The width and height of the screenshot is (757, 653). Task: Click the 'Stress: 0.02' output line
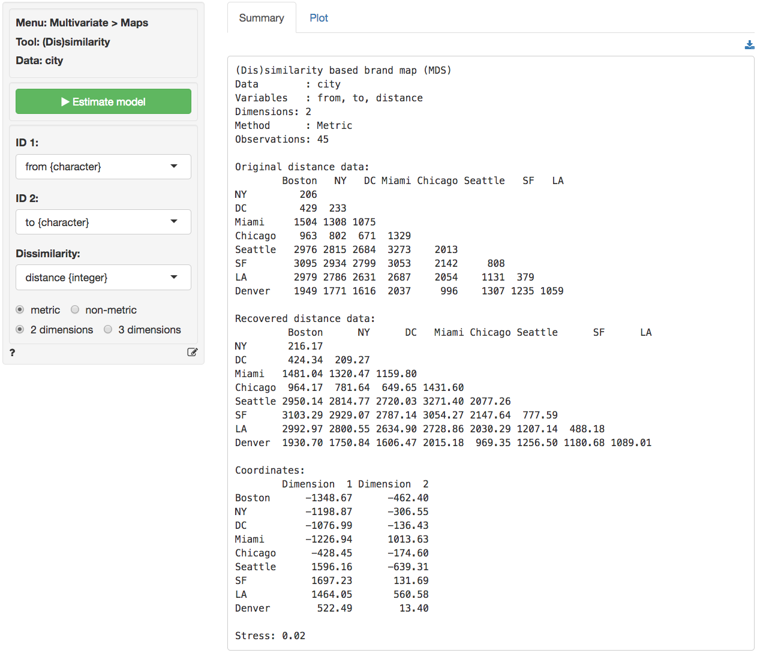coord(270,636)
